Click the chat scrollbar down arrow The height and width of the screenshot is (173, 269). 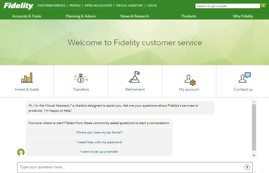[x=254, y=155]
